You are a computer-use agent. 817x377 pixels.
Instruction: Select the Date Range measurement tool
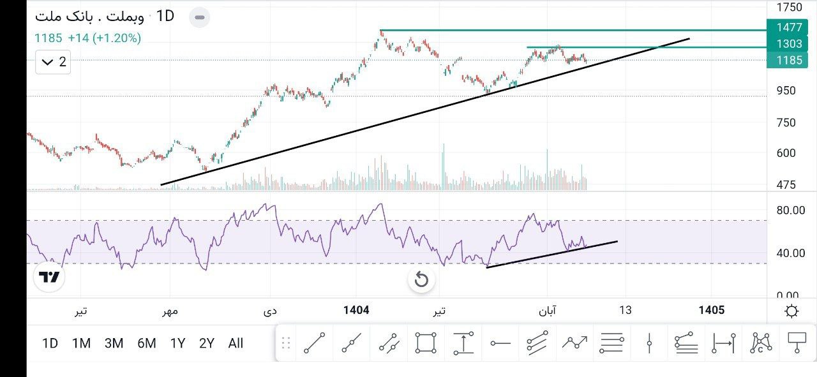point(723,343)
